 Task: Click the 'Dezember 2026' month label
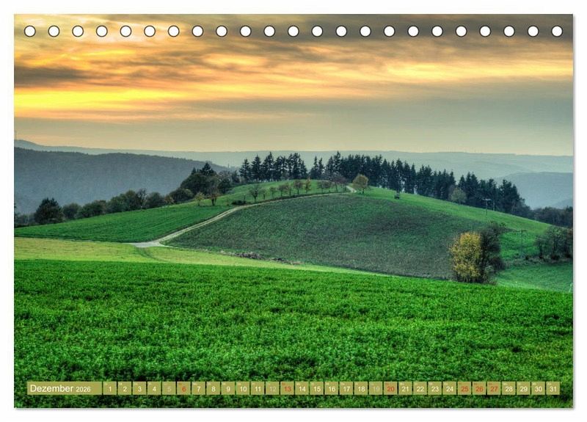point(65,388)
